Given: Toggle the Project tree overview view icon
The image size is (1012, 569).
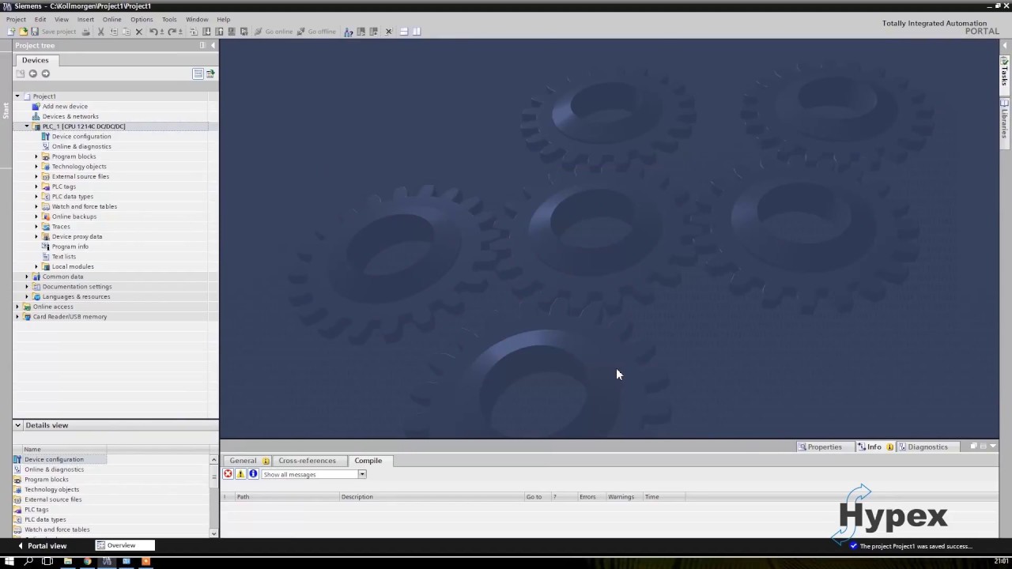Looking at the screenshot, I should (198, 73).
